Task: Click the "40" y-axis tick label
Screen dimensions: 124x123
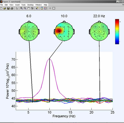Action: 13,106
